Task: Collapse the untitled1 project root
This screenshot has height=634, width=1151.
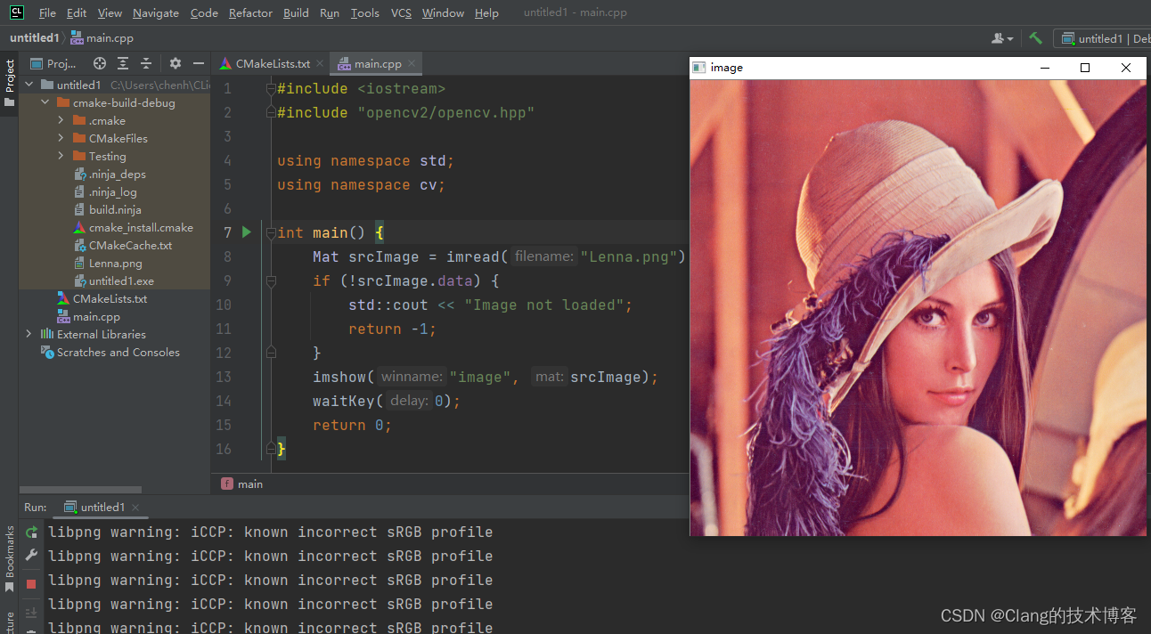Action: click(x=29, y=85)
